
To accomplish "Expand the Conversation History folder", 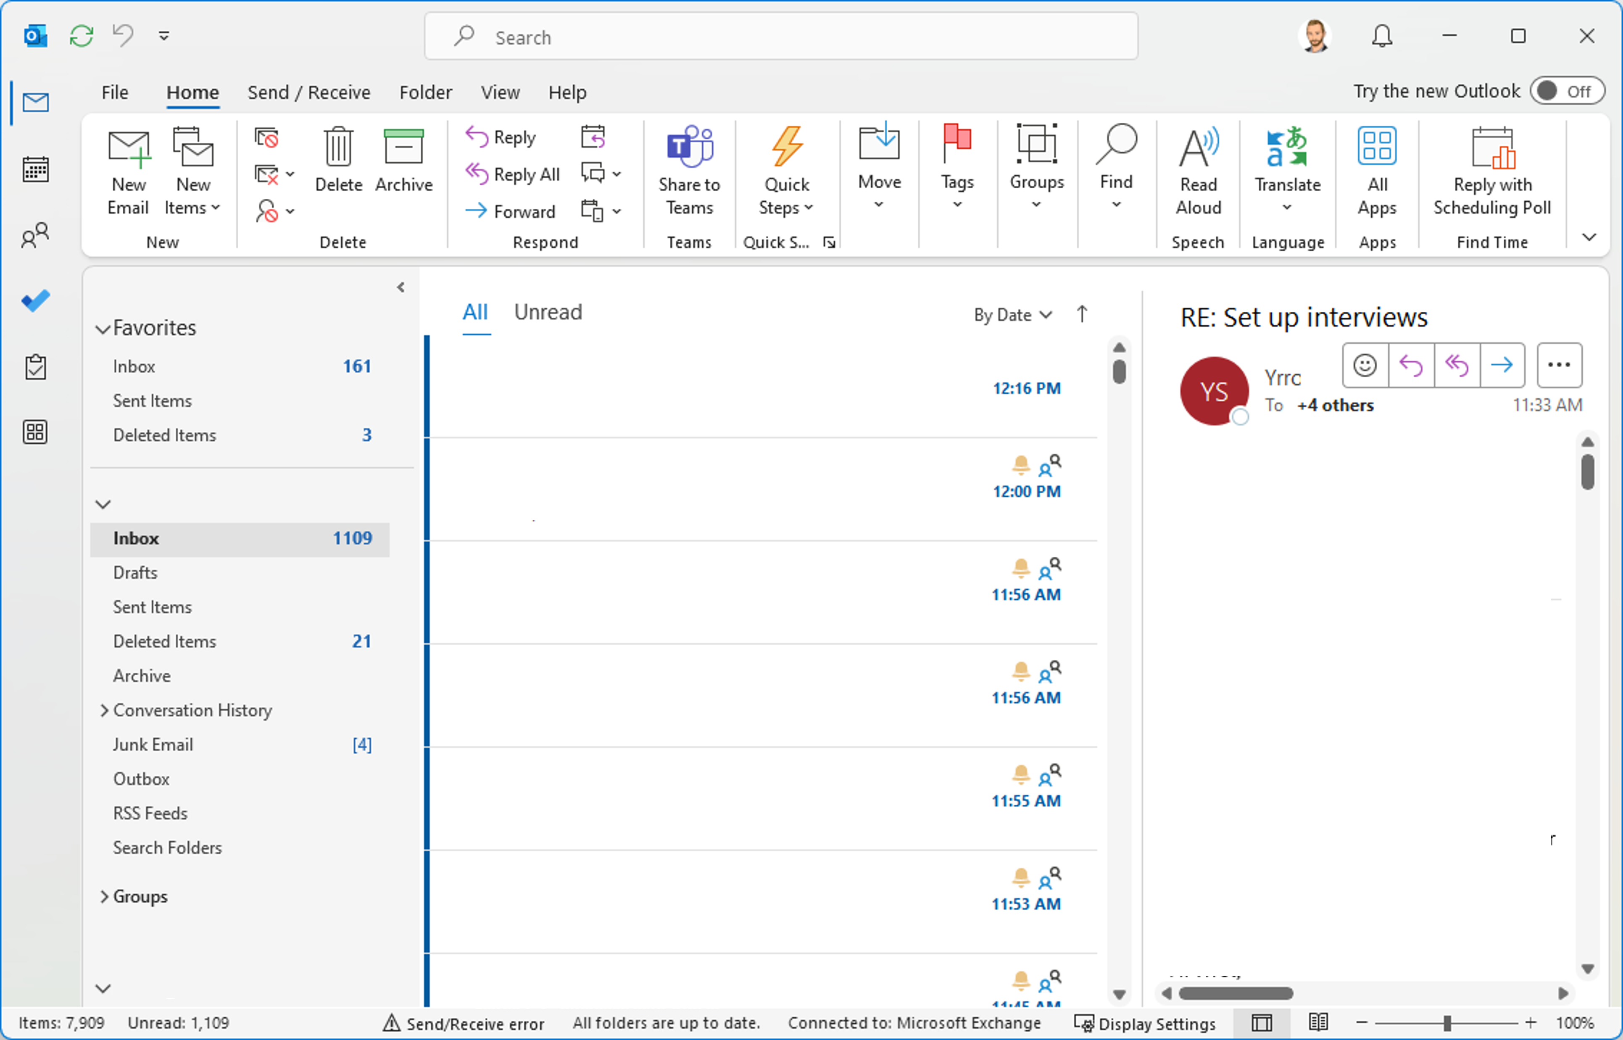I will [104, 711].
